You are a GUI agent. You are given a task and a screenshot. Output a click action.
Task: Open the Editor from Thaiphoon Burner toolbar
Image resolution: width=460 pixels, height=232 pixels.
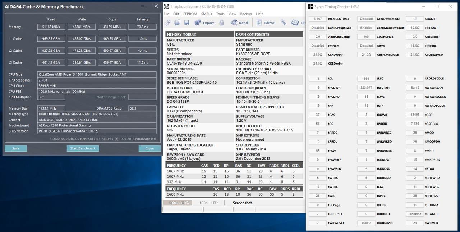(x=265, y=23)
